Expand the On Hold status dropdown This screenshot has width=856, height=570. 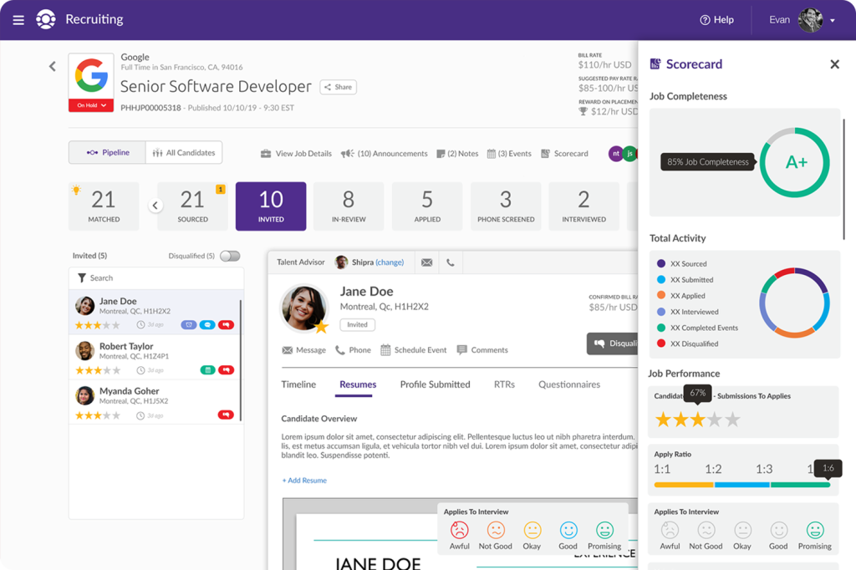tap(91, 105)
